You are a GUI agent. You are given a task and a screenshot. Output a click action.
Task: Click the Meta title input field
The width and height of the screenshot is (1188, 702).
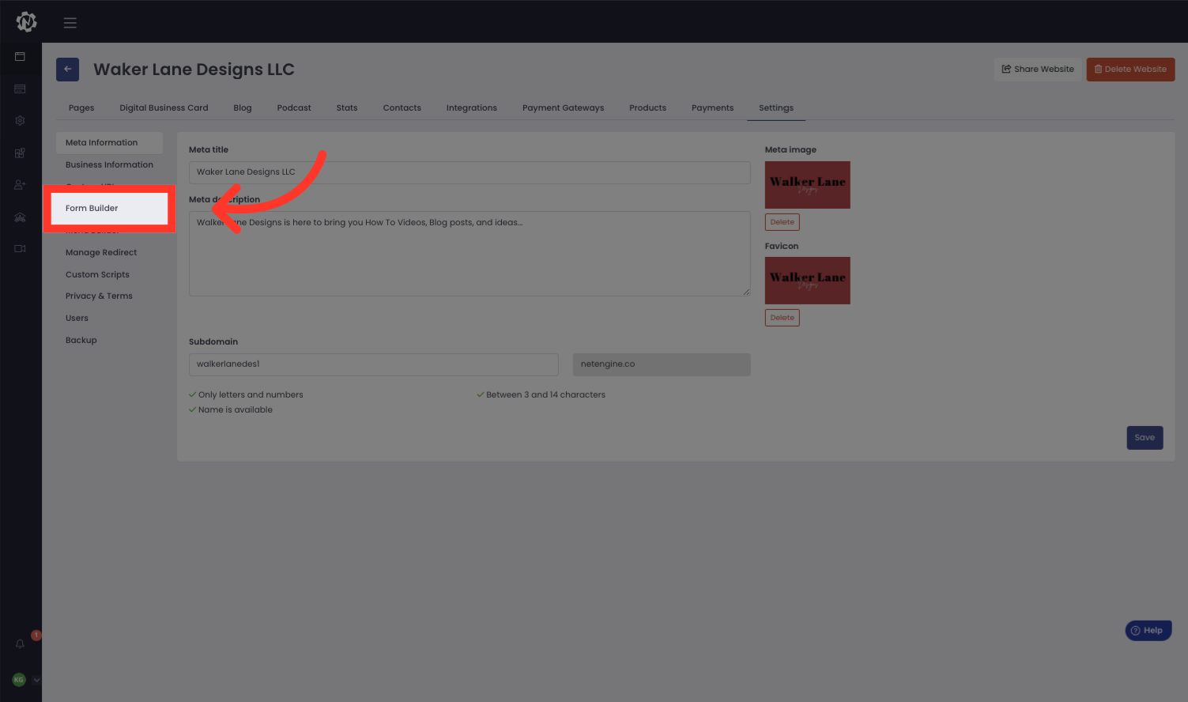[x=470, y=172]
